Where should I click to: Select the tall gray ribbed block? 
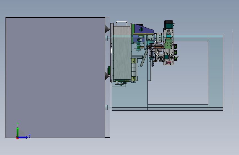point(122,53)
